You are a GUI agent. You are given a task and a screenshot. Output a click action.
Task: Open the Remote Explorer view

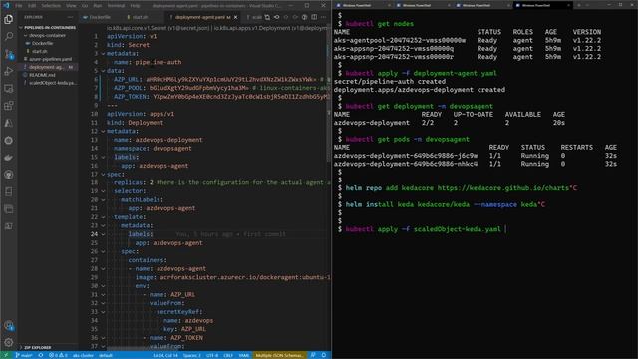pos(9,89)
